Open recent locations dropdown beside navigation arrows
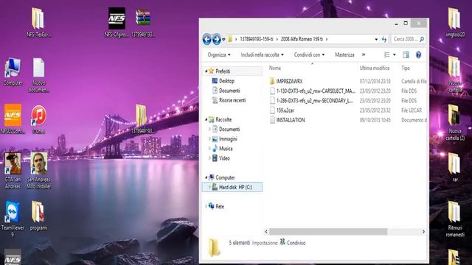The width and height of the screenshot is (472, 265). click(x=223, y=39)
